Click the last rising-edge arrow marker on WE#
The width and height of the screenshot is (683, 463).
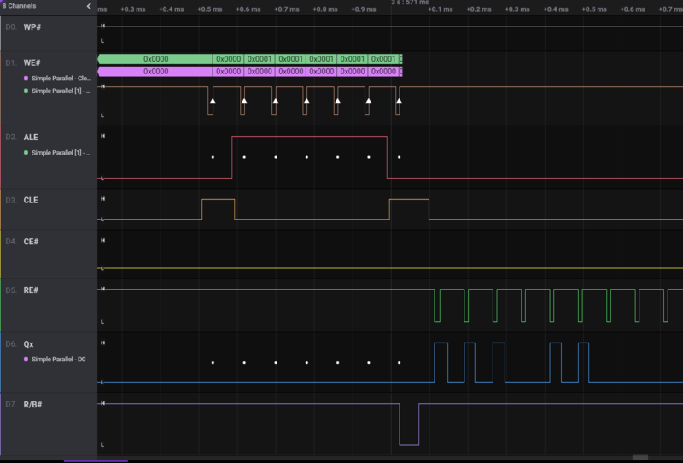click(400, 101)
